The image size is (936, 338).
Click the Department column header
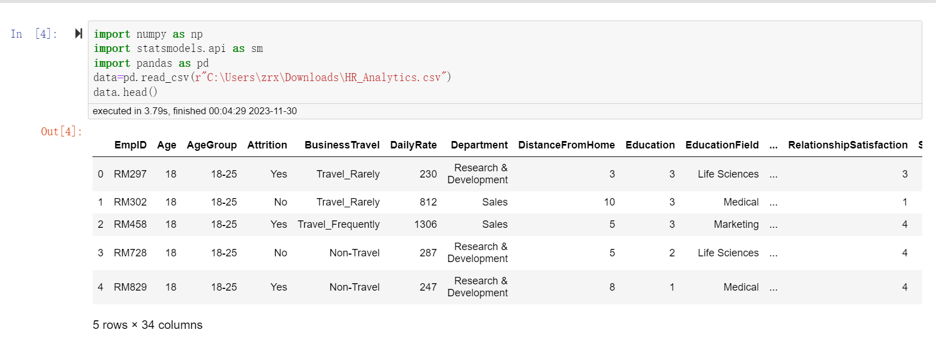pyautogui.click(x=479, y=145)
